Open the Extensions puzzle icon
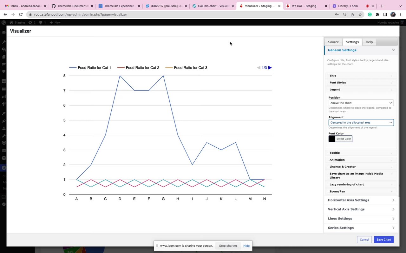This screenshot has width=406, height=253. 377,14
